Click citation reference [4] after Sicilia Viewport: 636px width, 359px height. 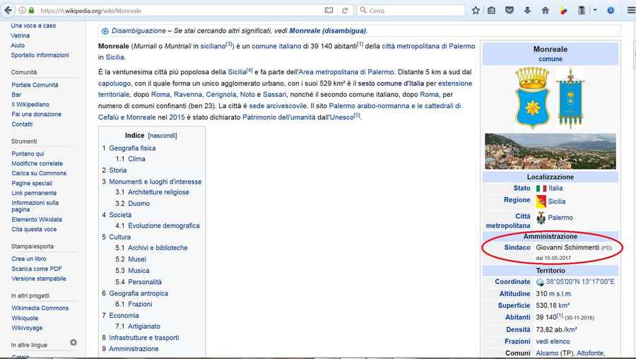[250, 71]
